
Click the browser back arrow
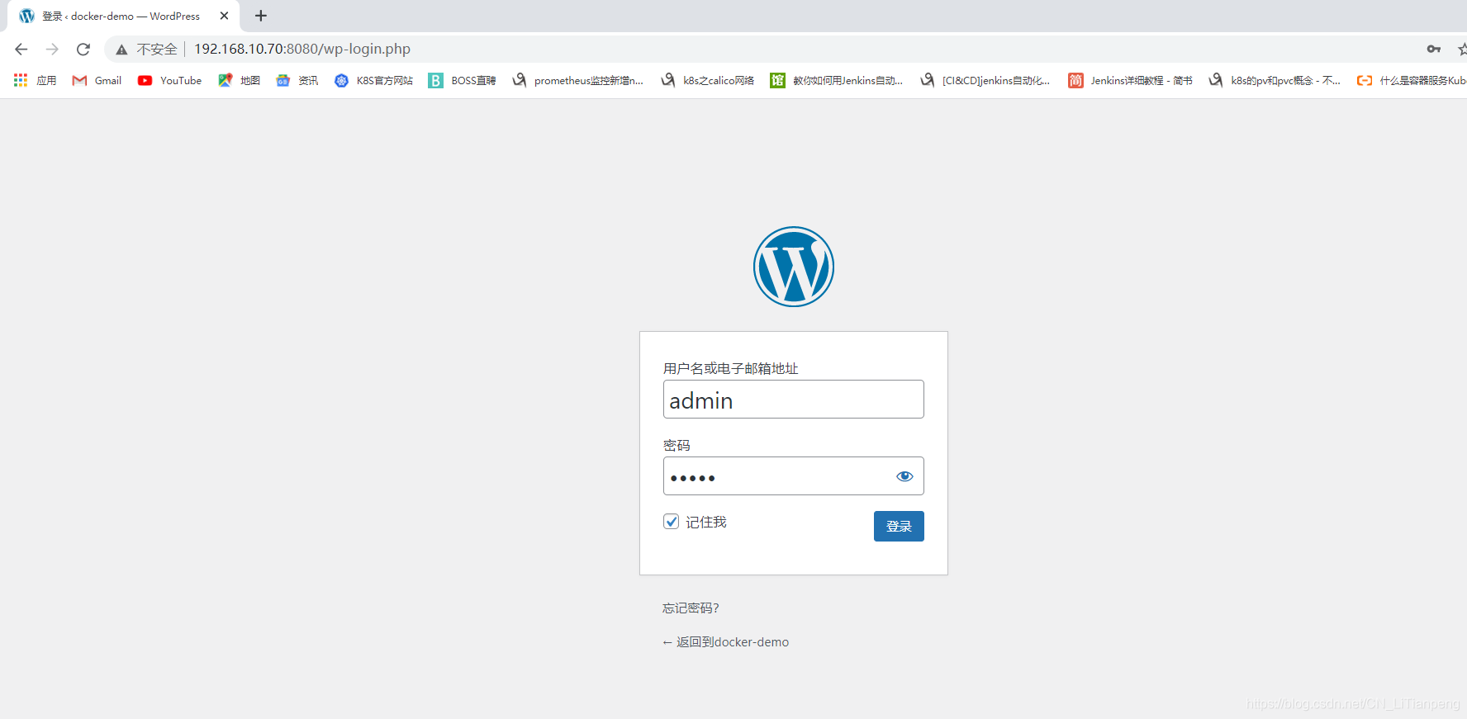click(21, 50)
